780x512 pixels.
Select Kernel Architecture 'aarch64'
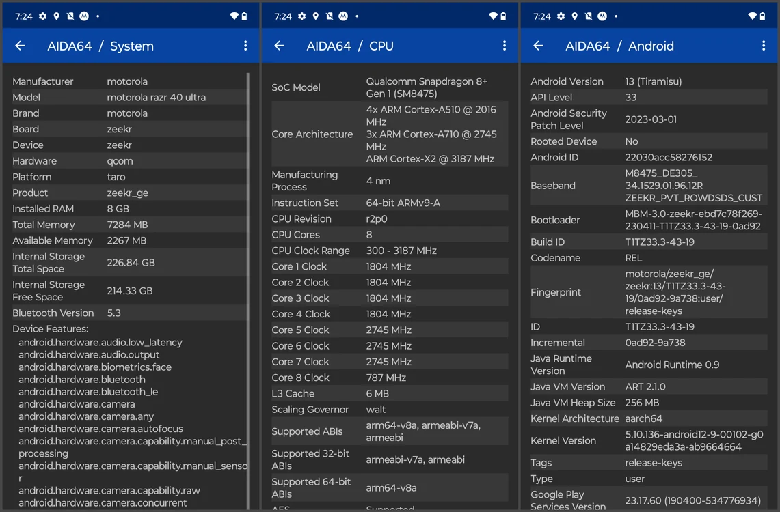click(649, 418)
